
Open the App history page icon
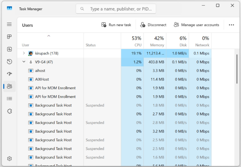pyautogui.click(x=9, y=62)
